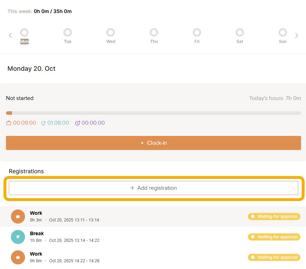Image resolution: width=306 pixels, height=269 pixels.
Task: Click the Add registration button
Action: 154,188
